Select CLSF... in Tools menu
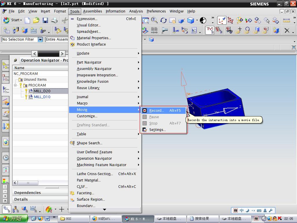Image resolution: width=297 pixels, height=223 pixels. (x=105, y=187)
